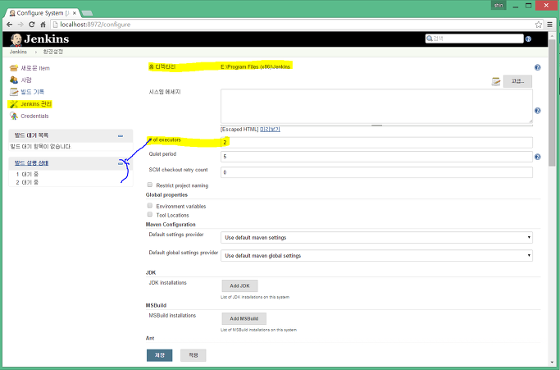Click the Jenkins search box
This screenshot has width=560, height=370.
(x=474, y=39)
